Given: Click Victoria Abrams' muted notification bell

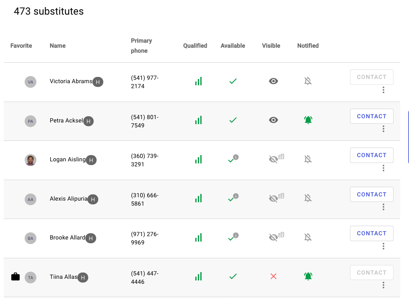Looking at the screenshot, I should [308, 81].
